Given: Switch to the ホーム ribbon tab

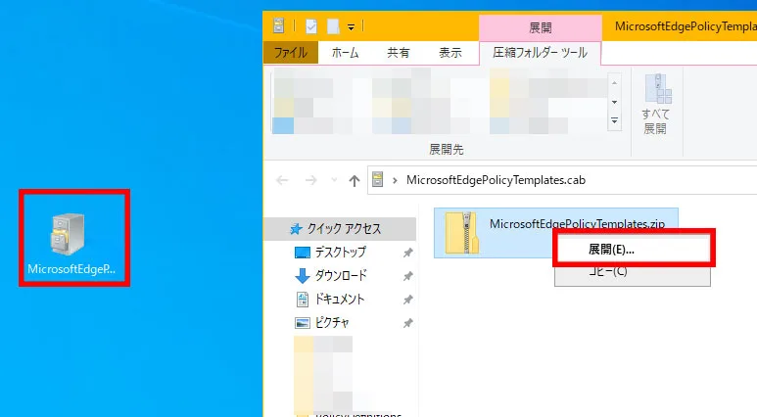Looking at the screenshot, I should click(345, 53).
